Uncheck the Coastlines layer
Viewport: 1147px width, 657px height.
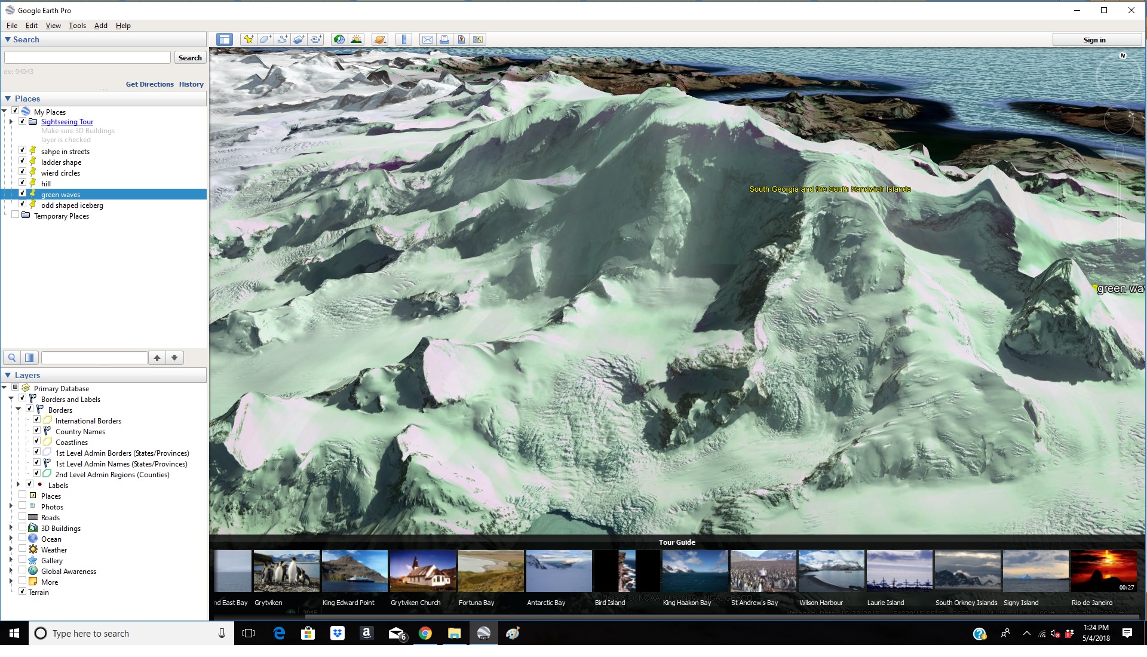[36, 441]
